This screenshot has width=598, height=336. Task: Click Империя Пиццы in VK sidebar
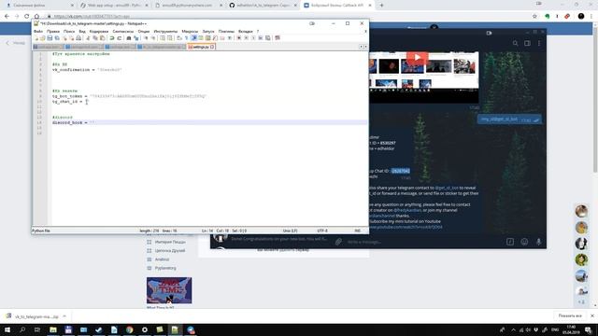pyautogui.click(x=170, y=242)
